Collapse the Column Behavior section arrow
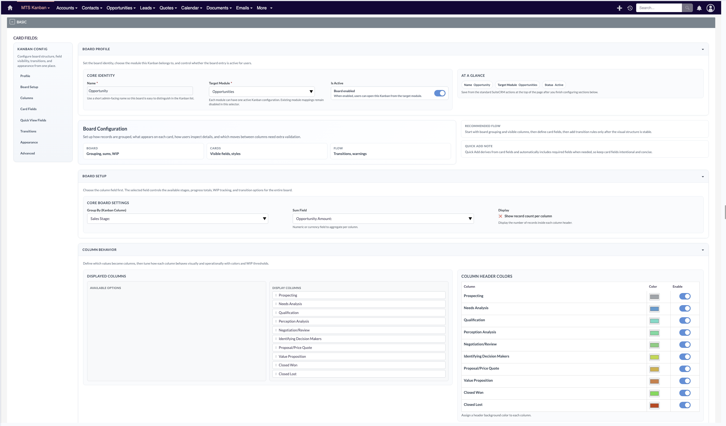This screenshot has width=726, height=426. point(703,250)
